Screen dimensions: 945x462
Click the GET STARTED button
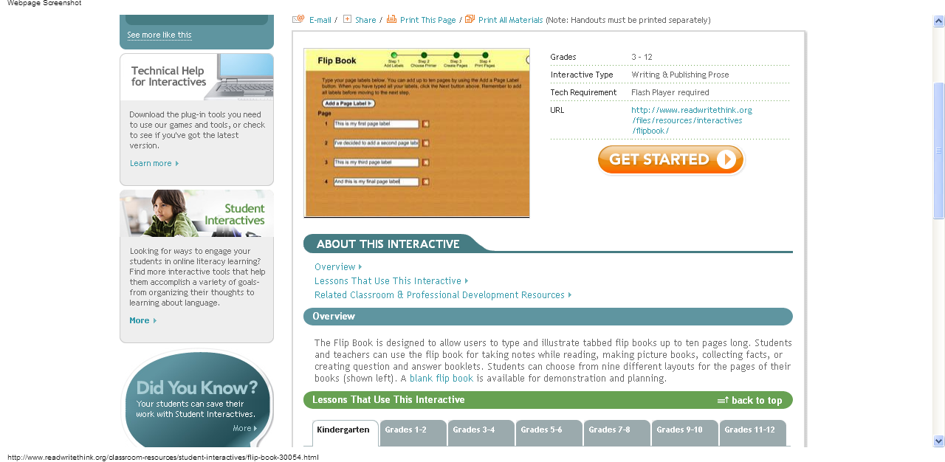[671, 159]
